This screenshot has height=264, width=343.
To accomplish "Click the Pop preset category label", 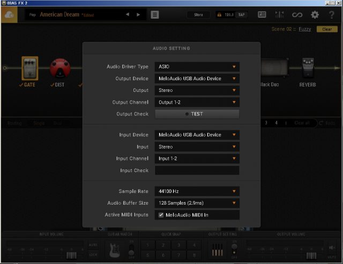I will (x=32, y=15).
